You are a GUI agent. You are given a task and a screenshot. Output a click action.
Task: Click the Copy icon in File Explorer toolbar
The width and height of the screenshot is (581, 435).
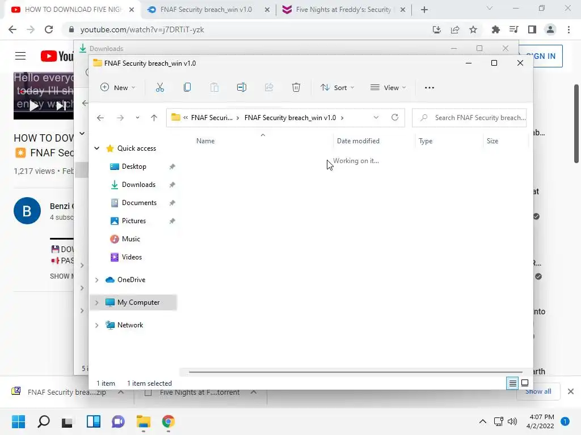[187, 88]
